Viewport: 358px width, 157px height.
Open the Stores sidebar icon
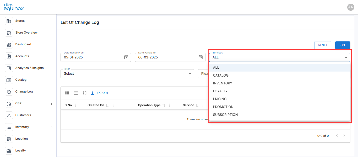(9, 21)
